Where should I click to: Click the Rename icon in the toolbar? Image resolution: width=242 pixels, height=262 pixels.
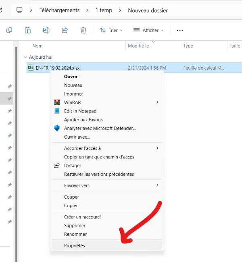pos(46,30)
